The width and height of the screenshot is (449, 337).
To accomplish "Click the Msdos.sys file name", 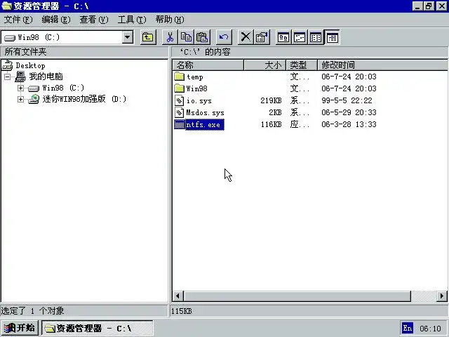I will click(x=205, y=112).
